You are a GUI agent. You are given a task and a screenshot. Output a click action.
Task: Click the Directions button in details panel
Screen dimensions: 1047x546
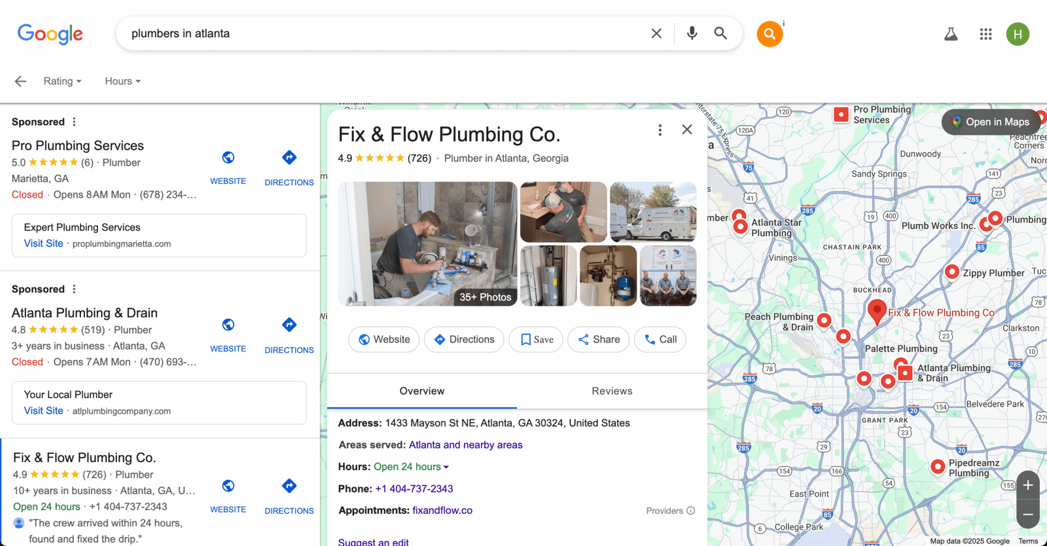[x=464, y=339]
